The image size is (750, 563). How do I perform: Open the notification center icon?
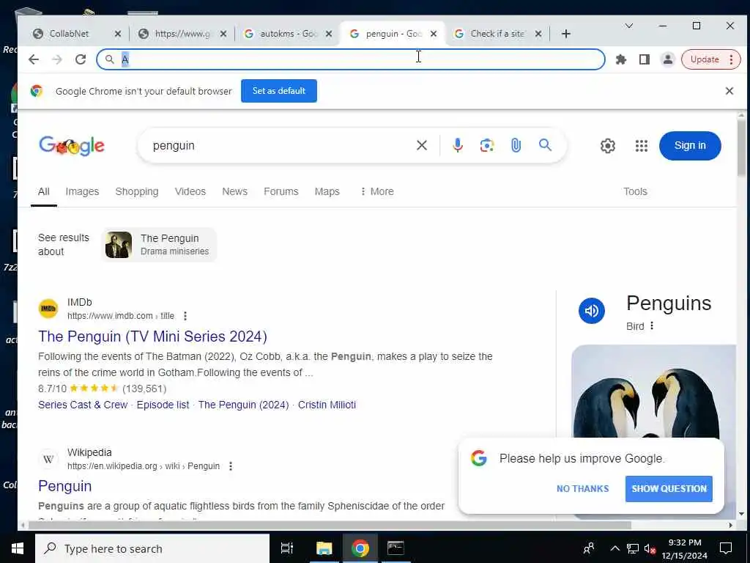(726, 548)
